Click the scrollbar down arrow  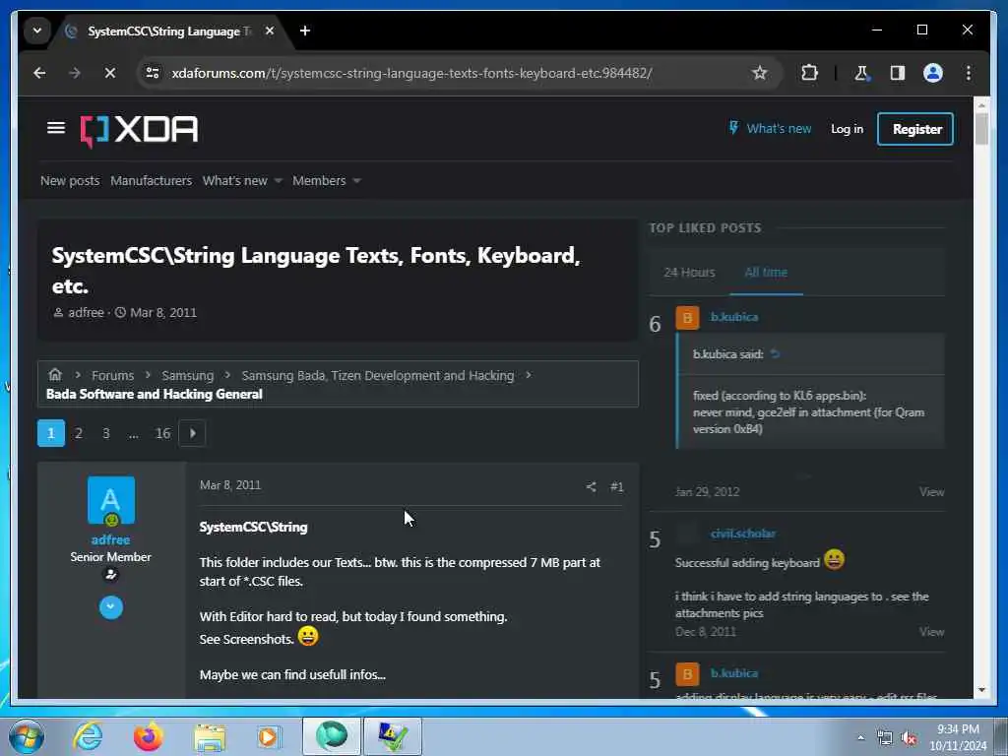click(x=981, y=690)
